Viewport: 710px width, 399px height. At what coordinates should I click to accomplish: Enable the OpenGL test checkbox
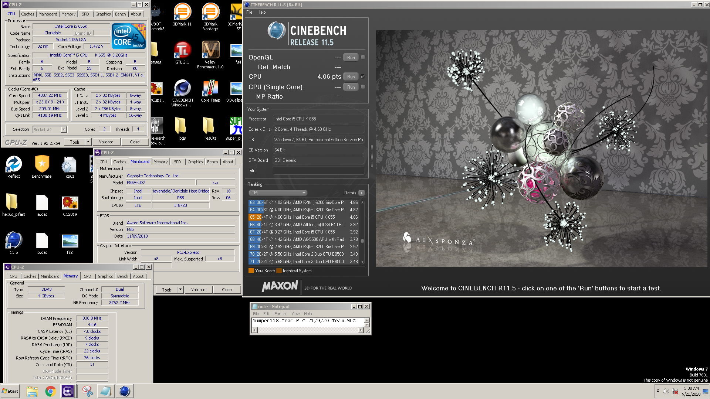click(x=363, y=57)
